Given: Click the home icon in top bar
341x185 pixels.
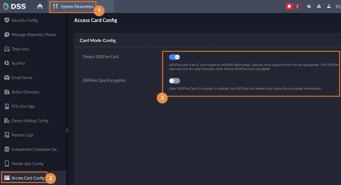Looking at the screenshot, I should point(40,6).
